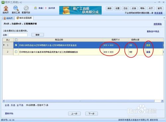
Task: Click the 查看 link in row 1
Action: [x=148, y=45]
